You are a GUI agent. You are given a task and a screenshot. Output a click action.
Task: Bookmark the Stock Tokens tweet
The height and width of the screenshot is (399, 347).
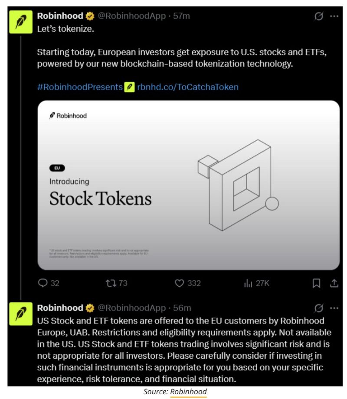click(317, 283)
